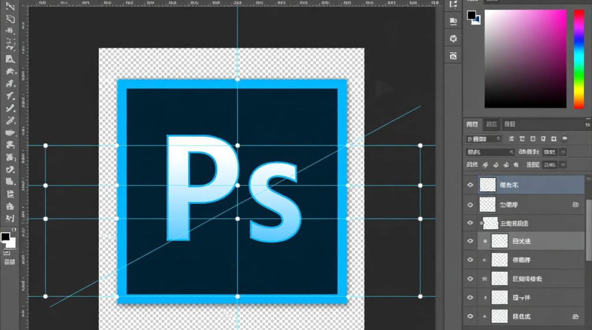Expand the opacity slider arrow in Layers panel

[x=562, y=152]
